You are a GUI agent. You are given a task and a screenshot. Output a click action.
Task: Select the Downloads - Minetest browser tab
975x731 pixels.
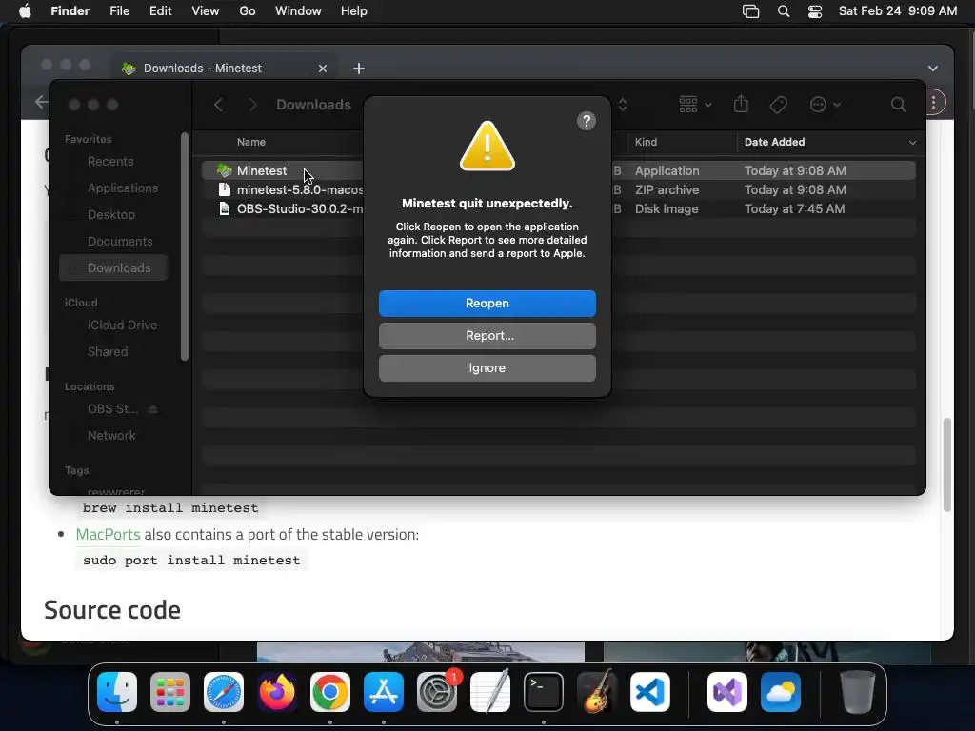(x=225, y=69)
